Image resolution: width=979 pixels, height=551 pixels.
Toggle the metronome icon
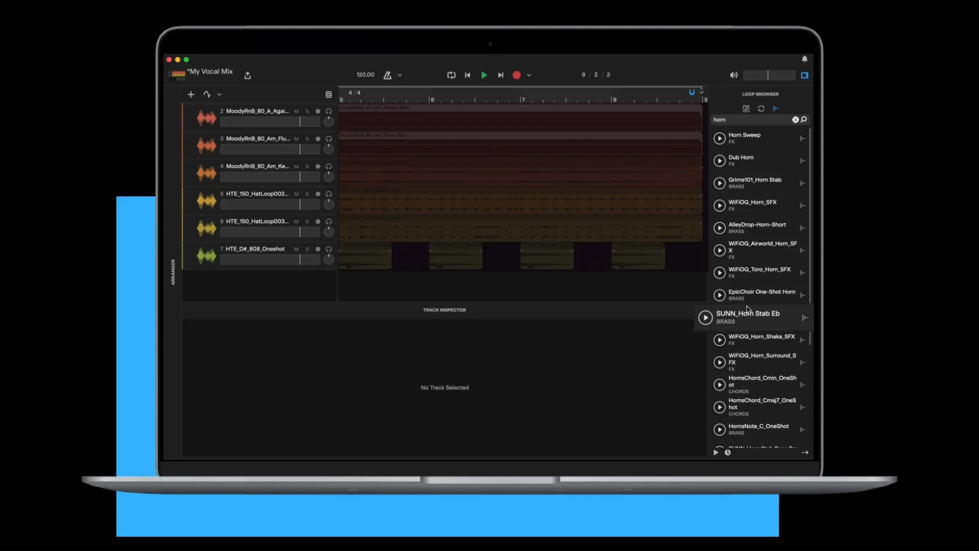pyautogui.click(x=388, y=75)
